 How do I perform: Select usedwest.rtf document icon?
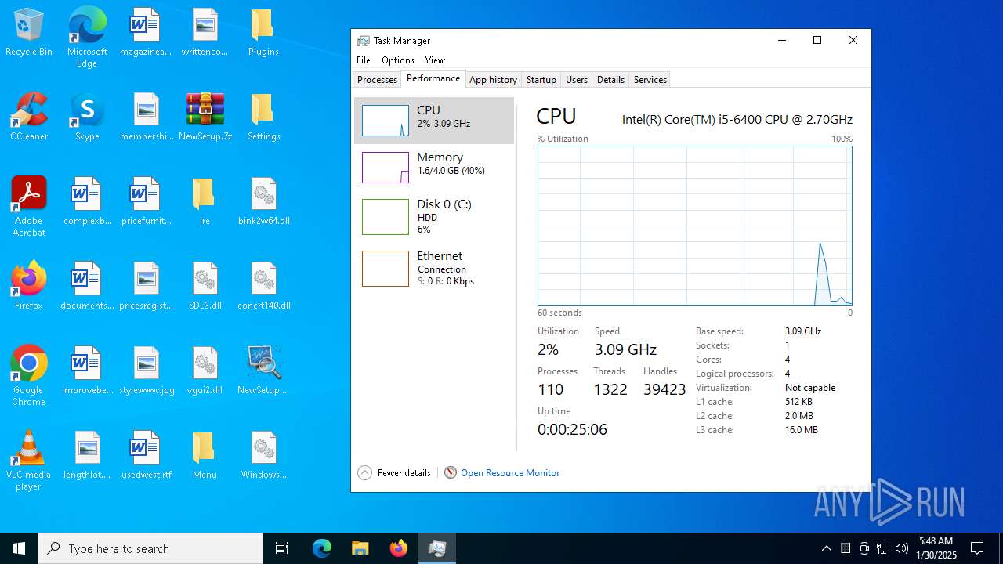pos(147,456)
